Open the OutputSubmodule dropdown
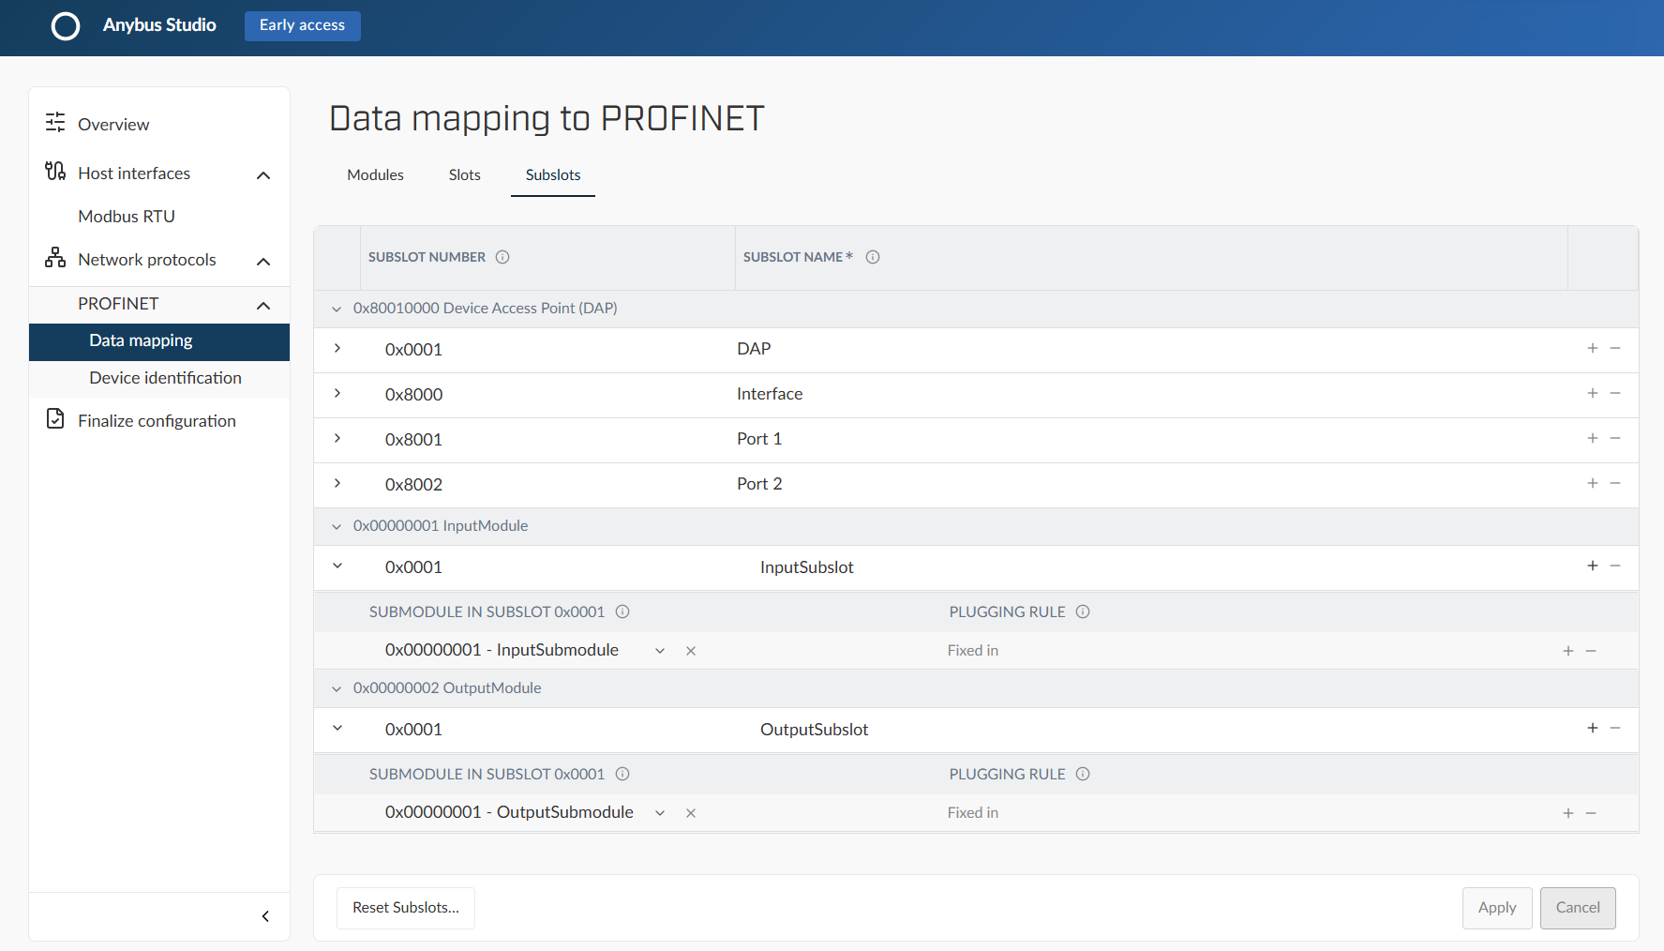The image size is (1664, 951). [x=660, y=813]
